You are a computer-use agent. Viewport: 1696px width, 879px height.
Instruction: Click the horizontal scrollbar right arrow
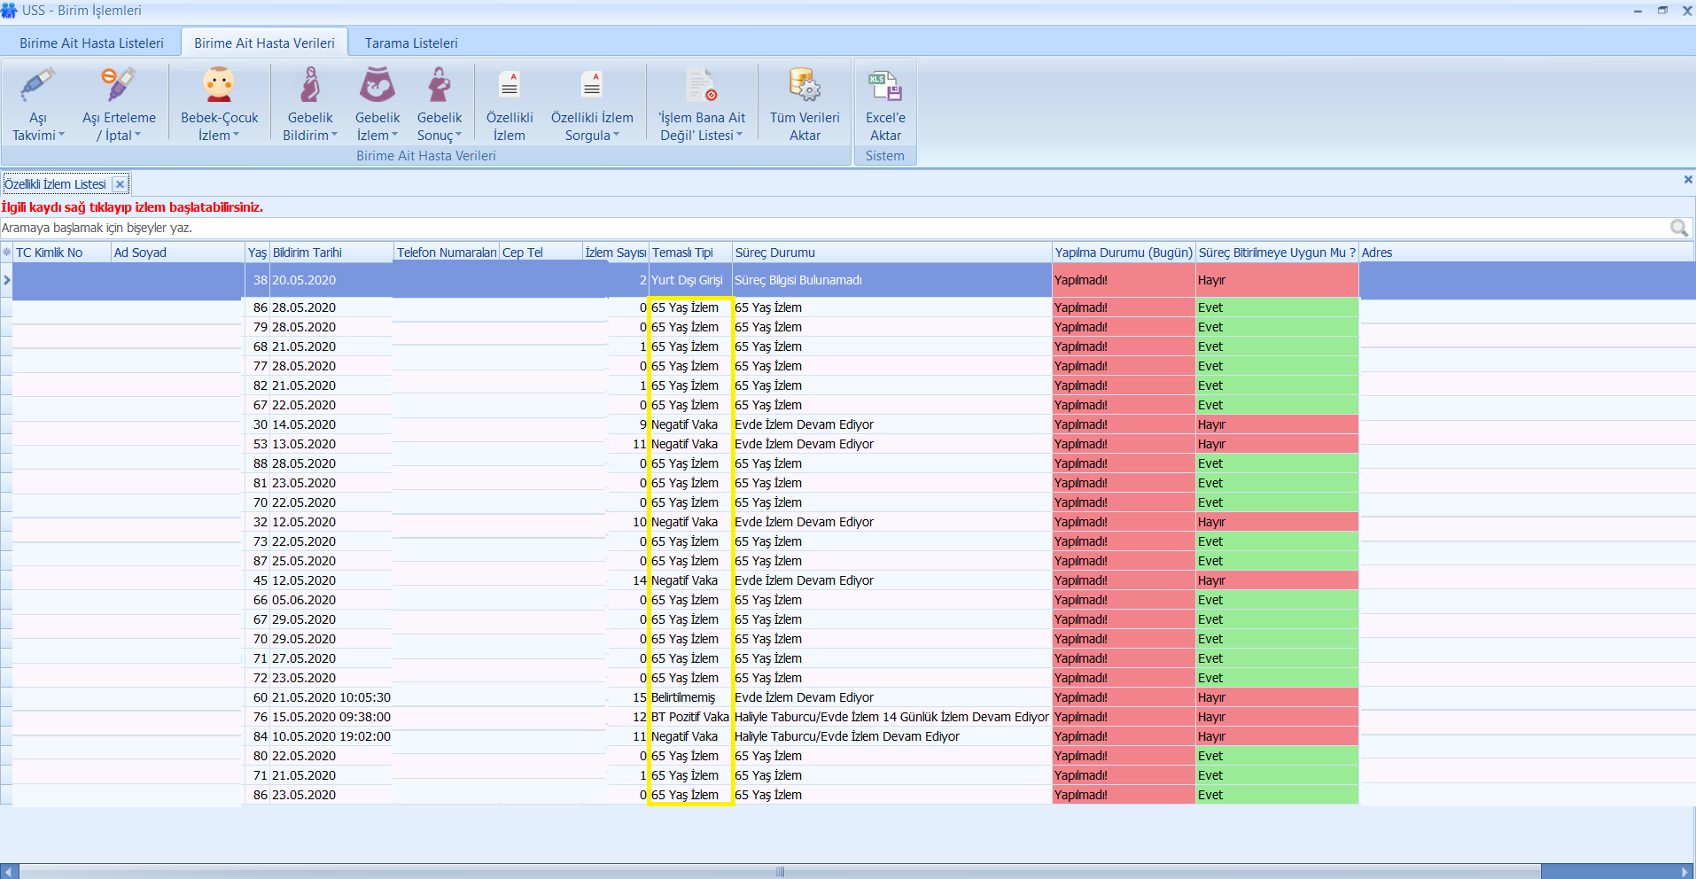(x=1686, y=871)
